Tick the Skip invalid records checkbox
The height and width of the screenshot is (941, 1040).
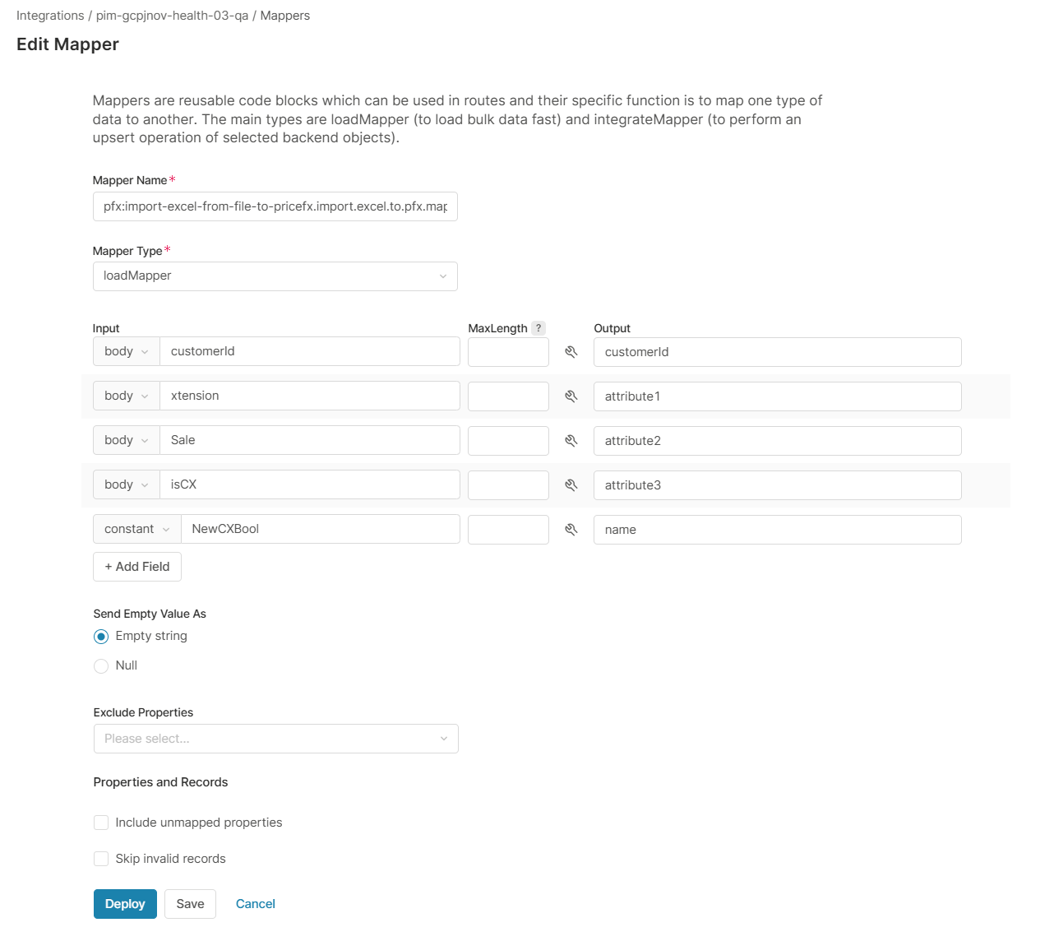pyautogui.click(x=101, y=859)
